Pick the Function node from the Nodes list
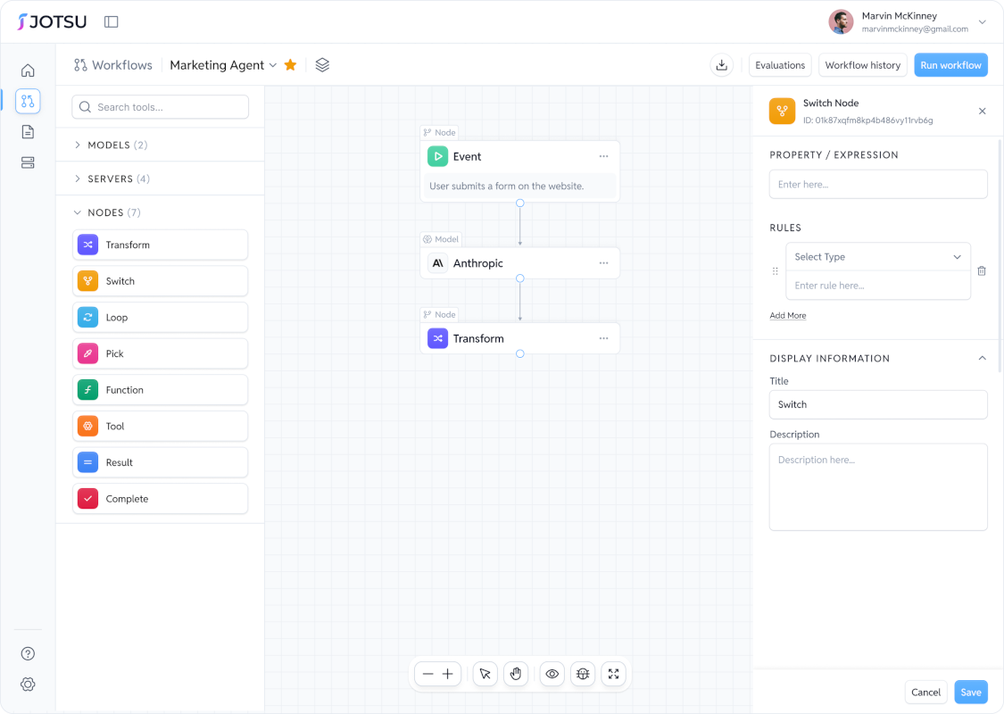Viewport: 1004px width, 714px height. click(x=160, y=389)
